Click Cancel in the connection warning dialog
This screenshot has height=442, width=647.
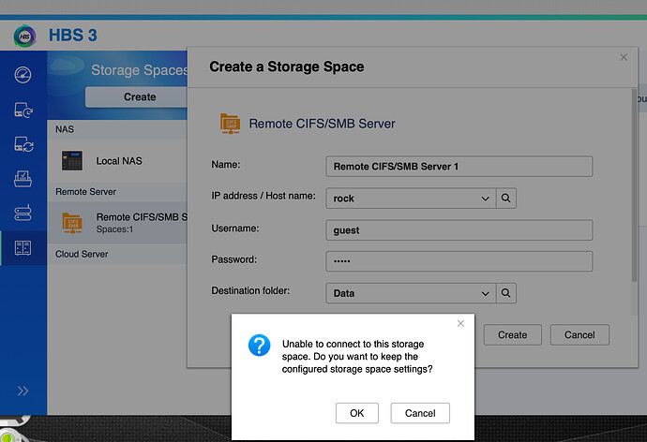click(420, 413)
